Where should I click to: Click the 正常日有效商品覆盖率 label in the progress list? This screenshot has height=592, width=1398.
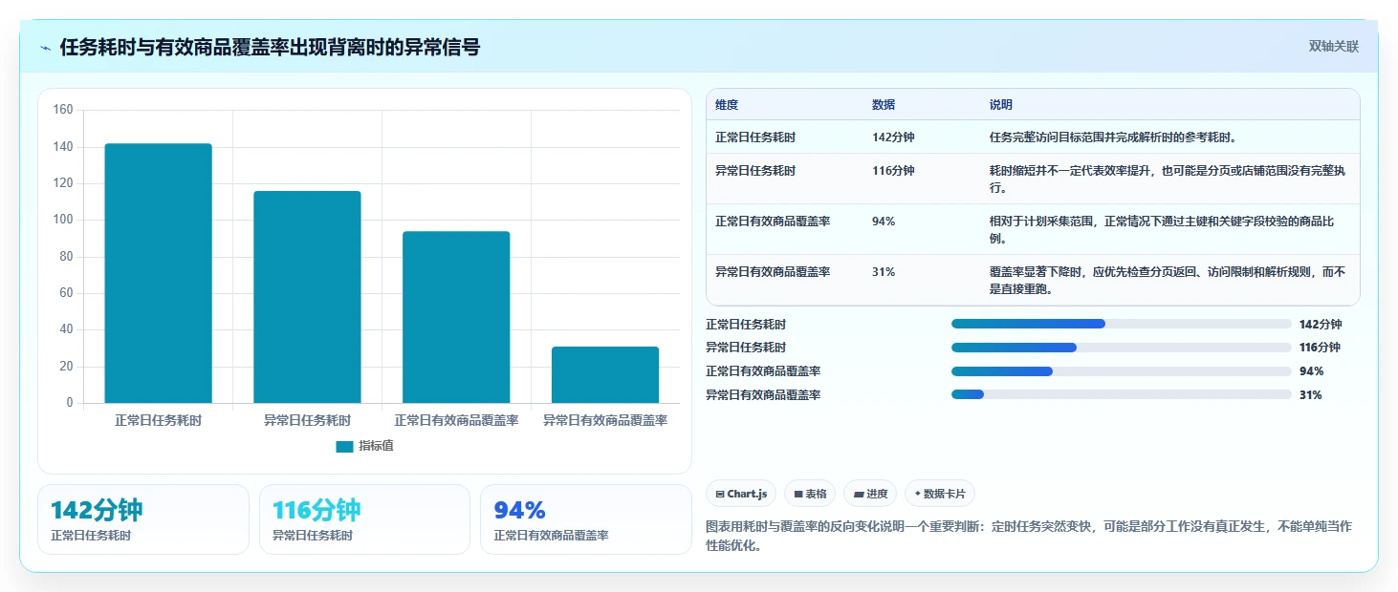763,371
